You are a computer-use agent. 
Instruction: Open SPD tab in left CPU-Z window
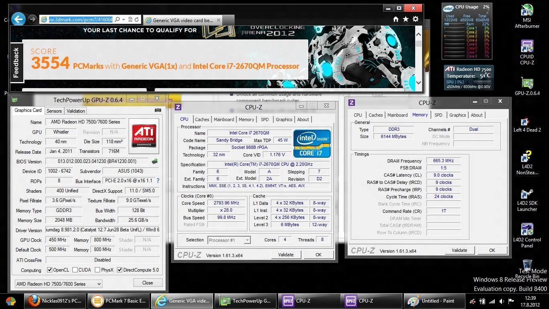point(264,119)
